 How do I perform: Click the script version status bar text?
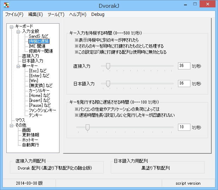tap(188, 183)
